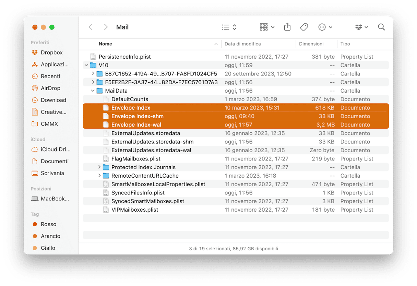Expand the RemoteContentURLCache folder
Viewport: 417px width, 286px height.
[x=99, y=176]
